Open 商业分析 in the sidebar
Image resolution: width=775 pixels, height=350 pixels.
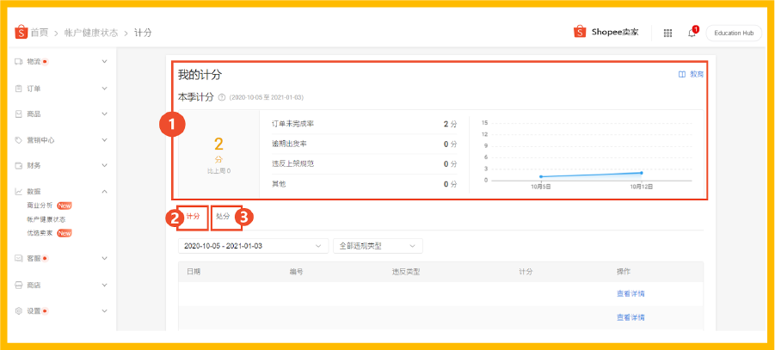click(x=40, y=206)
